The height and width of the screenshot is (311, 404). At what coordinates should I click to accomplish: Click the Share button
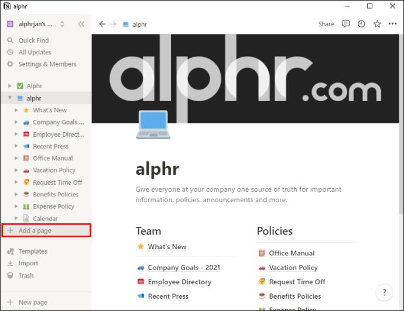[x=326, y=24]
